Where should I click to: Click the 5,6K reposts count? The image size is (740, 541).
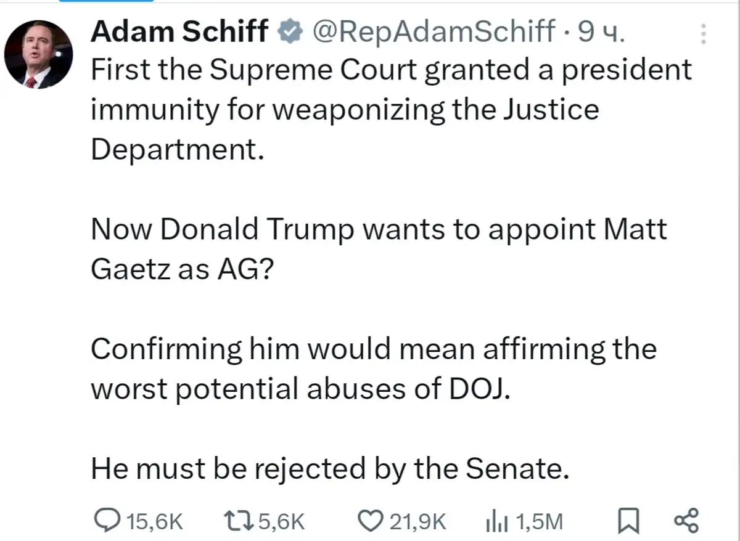click(282, 522)
